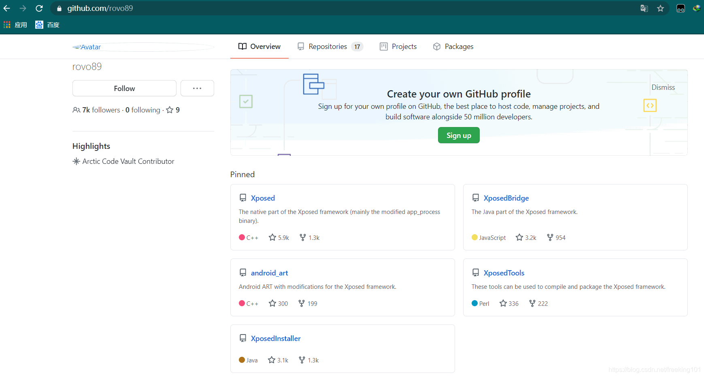This screenshot has height=377, width=704.
Task: Open XposedInstaller stargazers 3.1k
Action: (278, 360)
